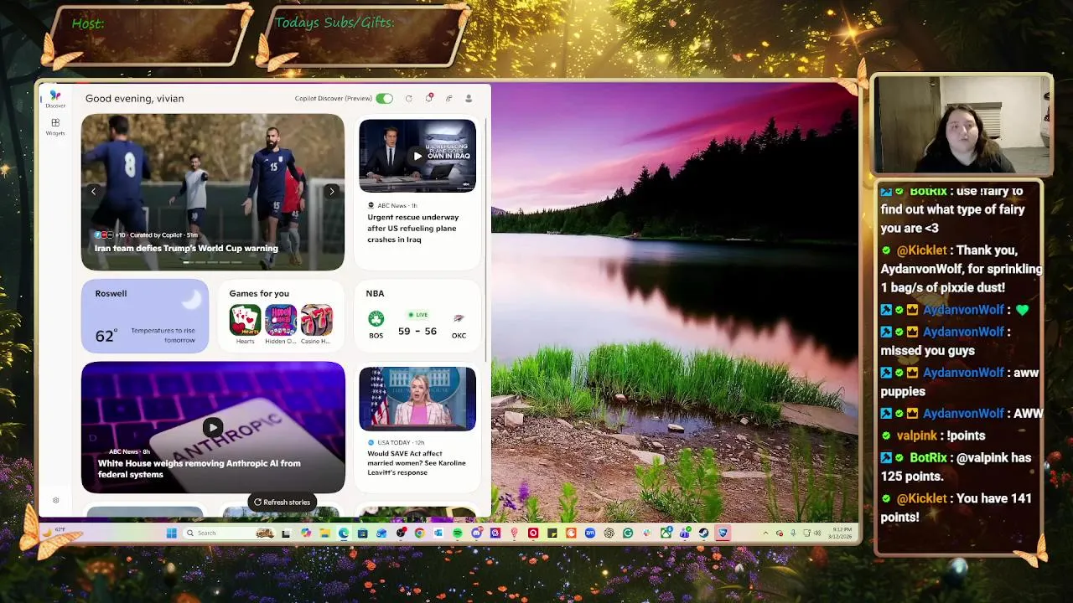Open ChatGPT from the taskbar
Screen dimensions: 1073x603
point(609,533)
